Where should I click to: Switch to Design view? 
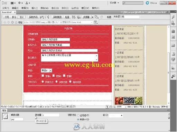[x=21, y=17]
